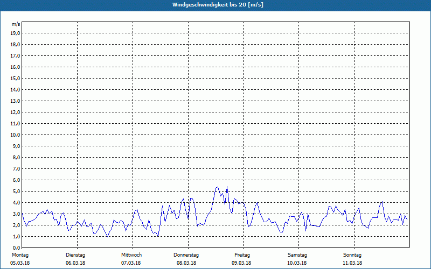Click the '10,0' y-axis value

pos(15,135)
